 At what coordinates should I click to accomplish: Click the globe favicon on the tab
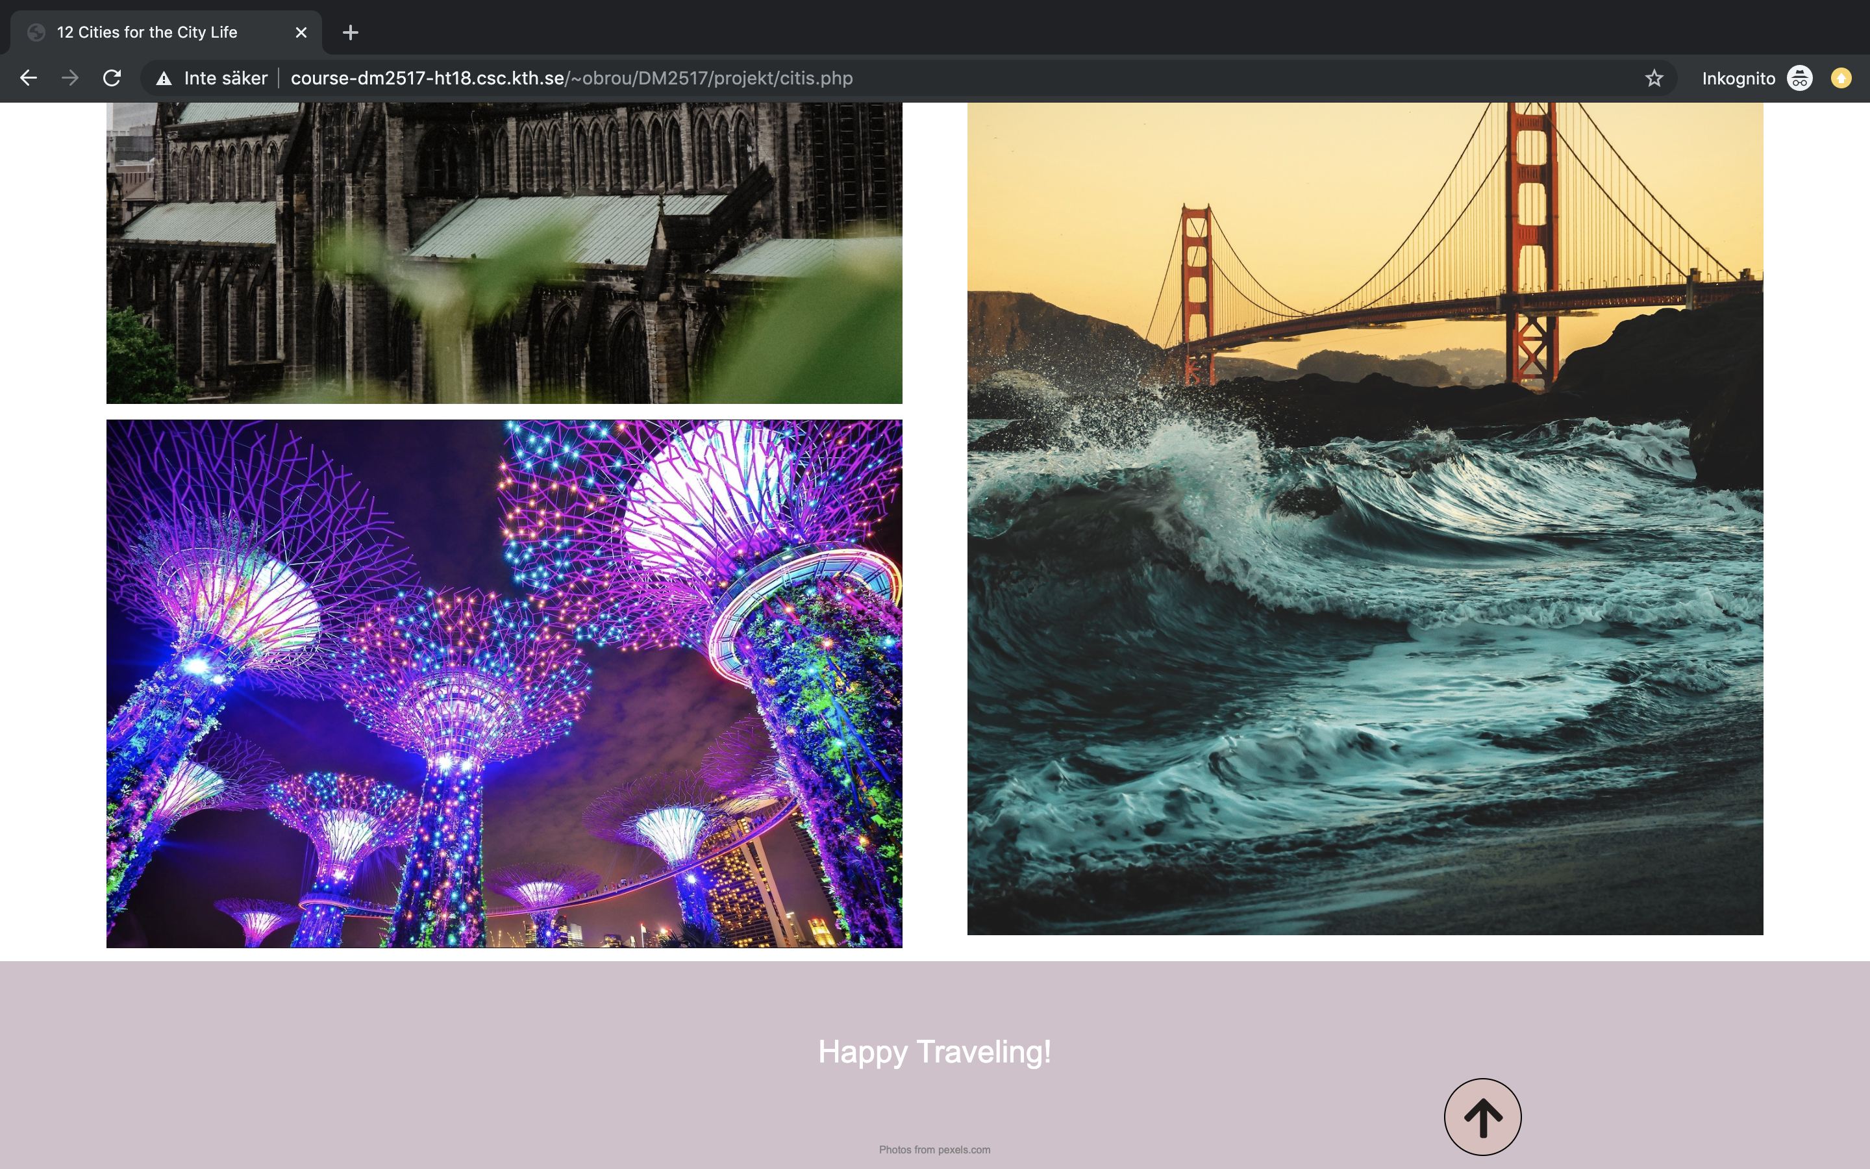(x=36, y=32)
